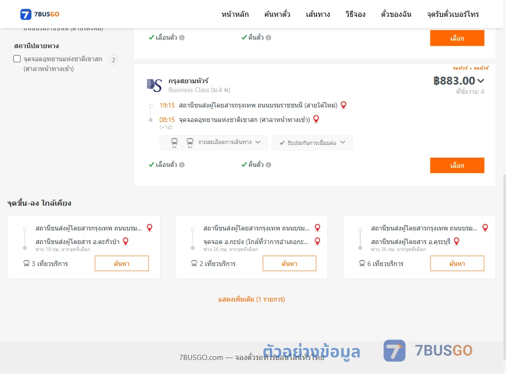
Task: Click info icon beside เลื่อนตั๋ว in กรุงสยามทัวร์ card
Action: pyautogui.click(x=182, y=165)
